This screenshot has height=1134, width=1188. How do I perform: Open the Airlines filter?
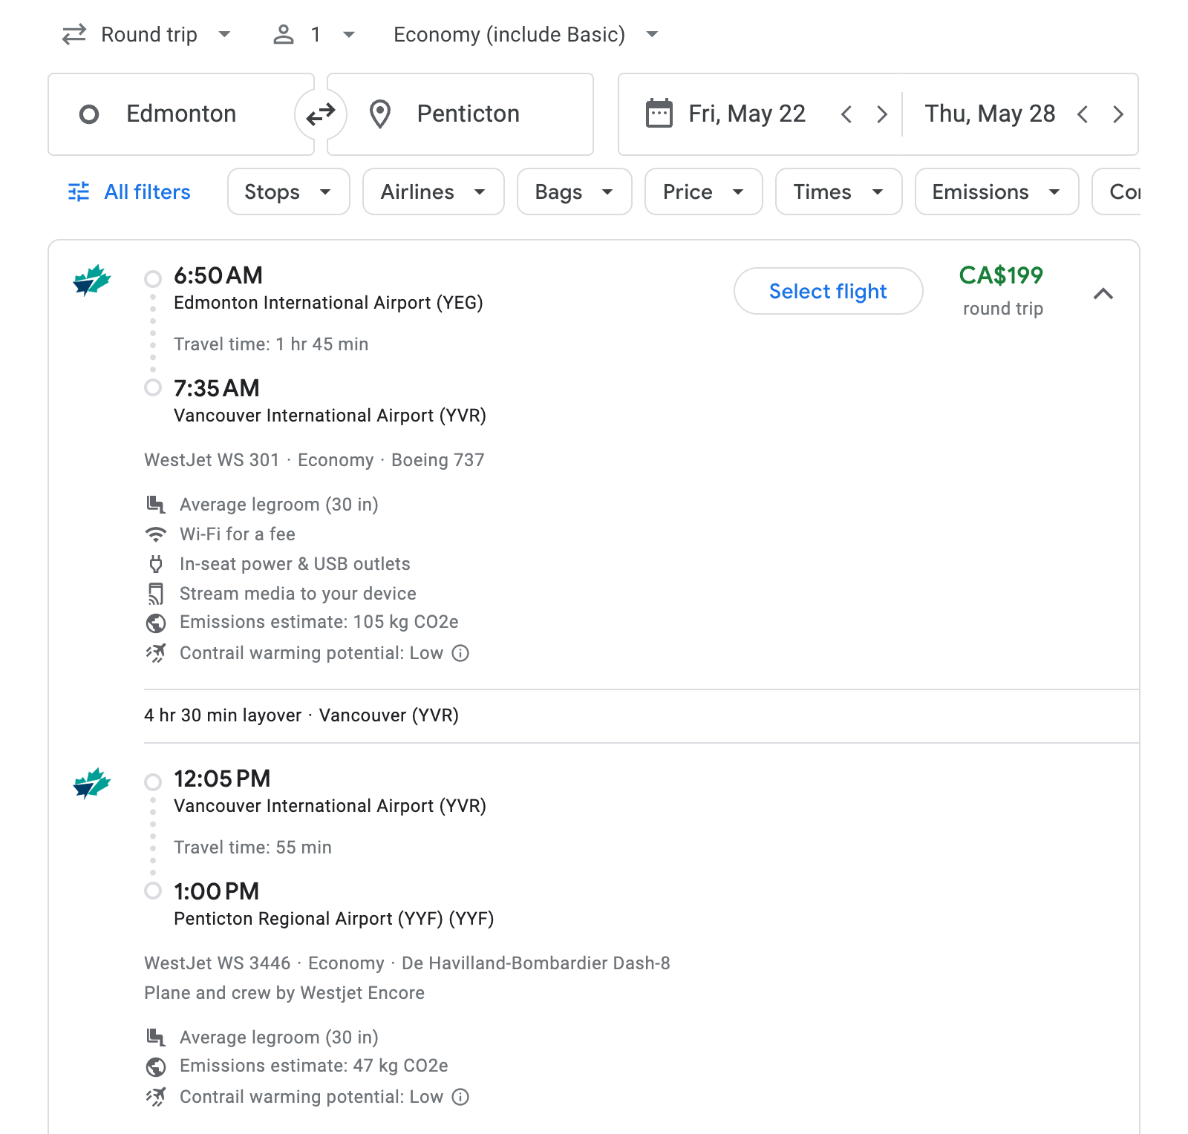coord(433,192)
